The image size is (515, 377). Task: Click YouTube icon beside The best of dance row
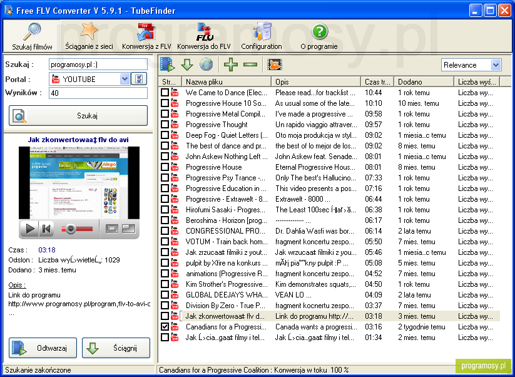tap(175, 146)
